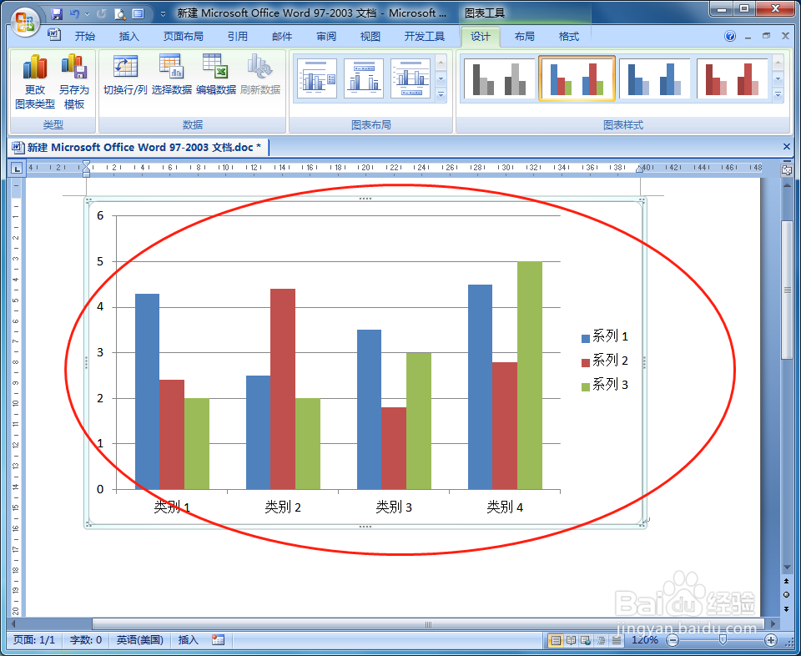Image resolution: width=801 pixels, height=656 pixels.
Task: Open 选择数据 dialog
Action: tap(172, 75)
